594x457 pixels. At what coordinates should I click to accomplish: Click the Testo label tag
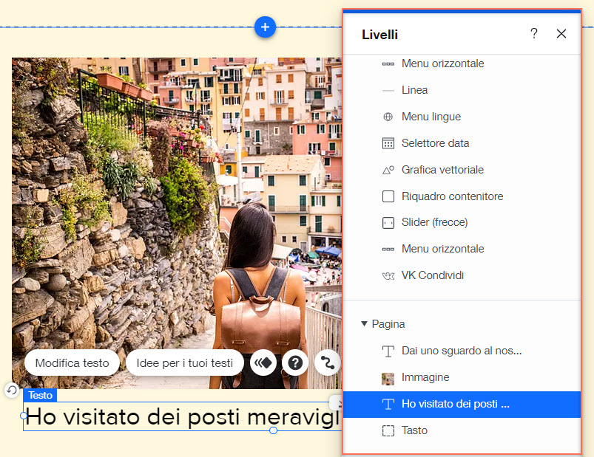[x=40, y=395]
